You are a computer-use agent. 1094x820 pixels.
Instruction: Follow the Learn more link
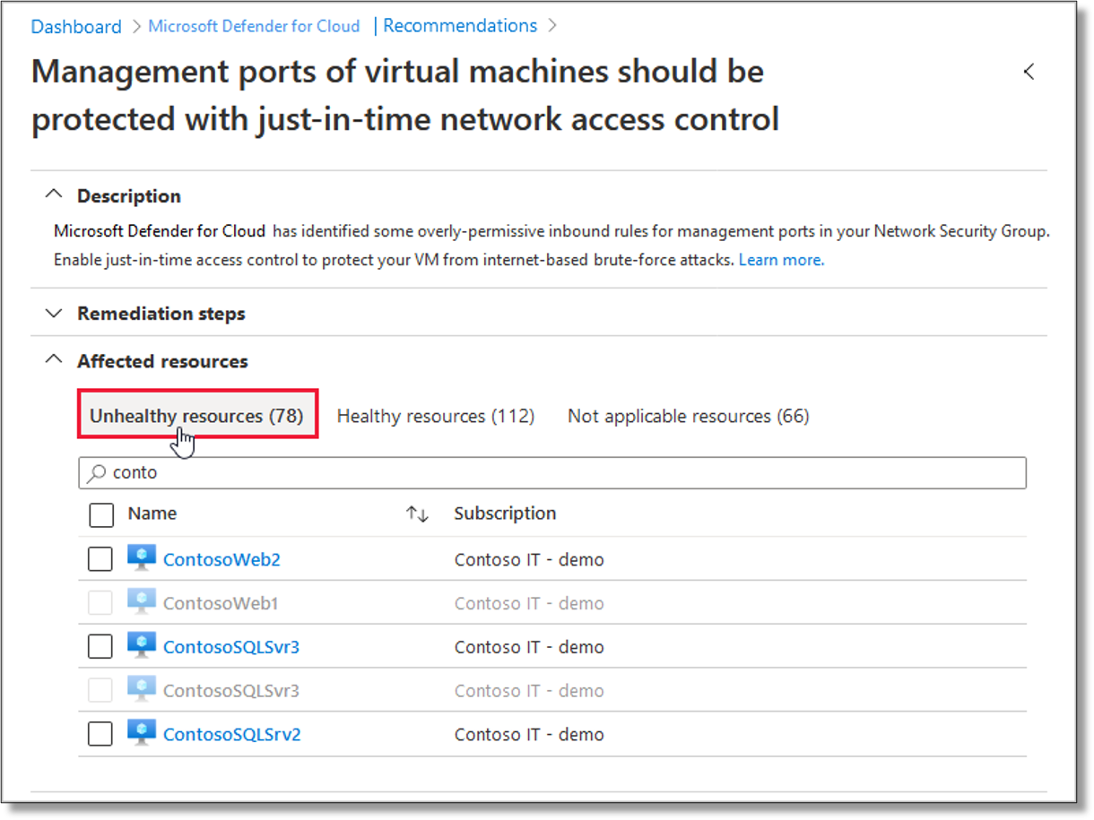[x=781, y=260]
